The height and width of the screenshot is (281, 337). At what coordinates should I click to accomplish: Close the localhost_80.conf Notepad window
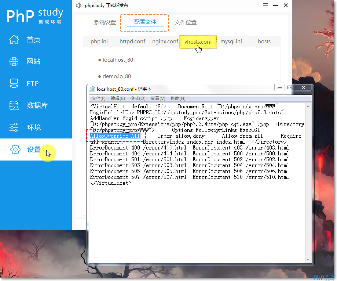click(304, 88)
